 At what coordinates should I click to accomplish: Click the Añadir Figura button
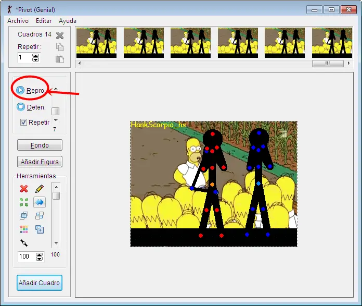[40, 162]
